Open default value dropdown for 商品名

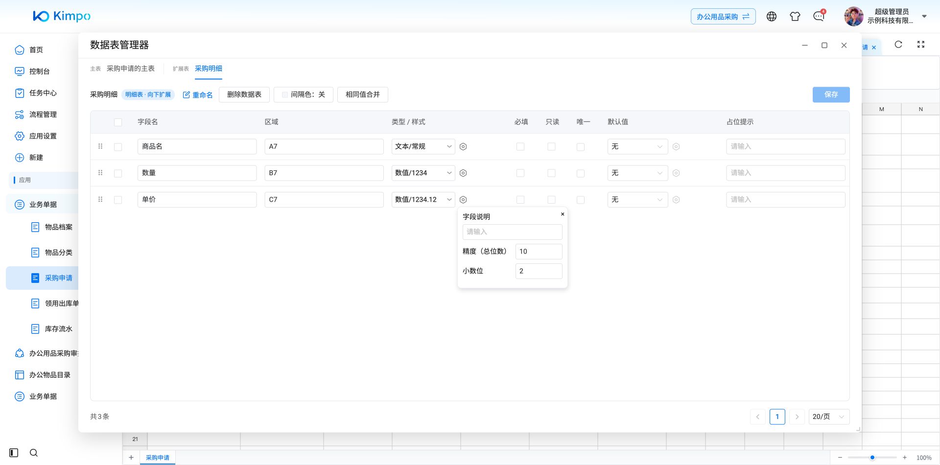pos(637,146)
